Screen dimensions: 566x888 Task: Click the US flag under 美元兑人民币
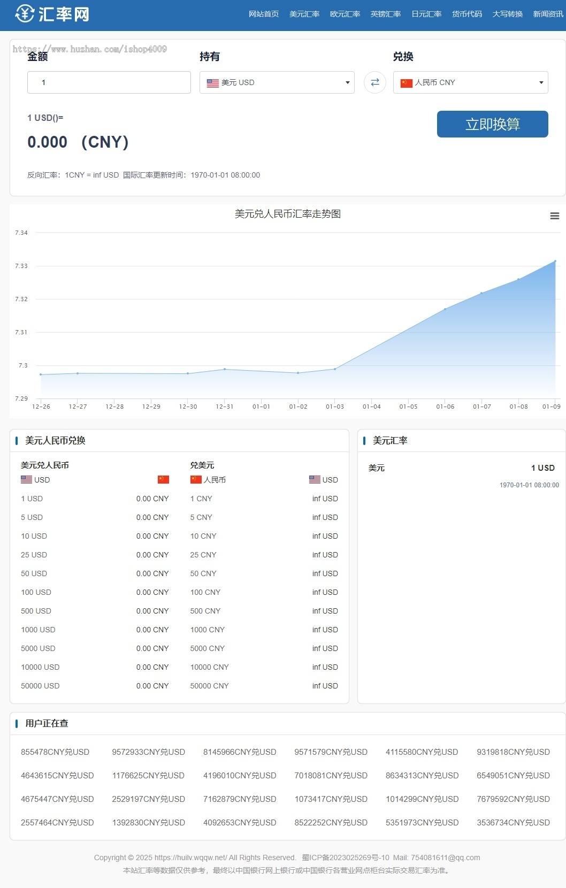tap(26, 480)
